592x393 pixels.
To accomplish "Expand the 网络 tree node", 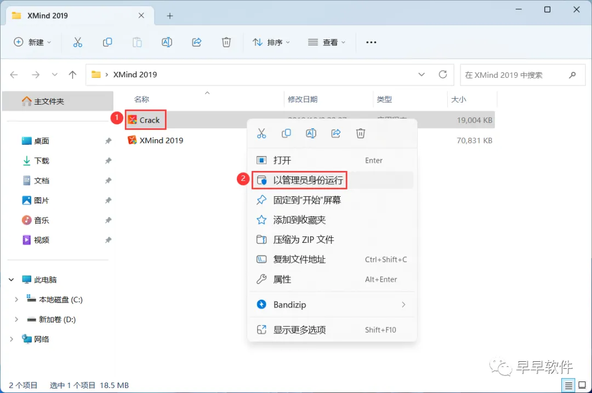I will pos(12,339).
